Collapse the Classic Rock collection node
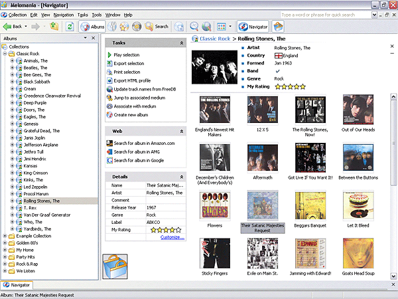The width and height of the screenshot is (398, 299). (x=5, y=54)
